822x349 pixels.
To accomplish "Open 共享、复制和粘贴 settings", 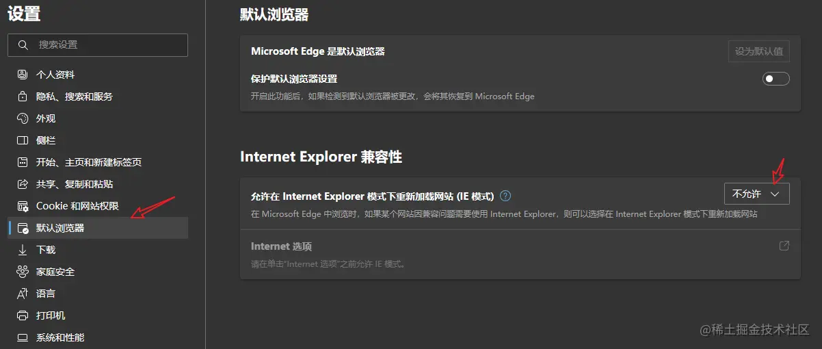I will [x=98, y=184].
